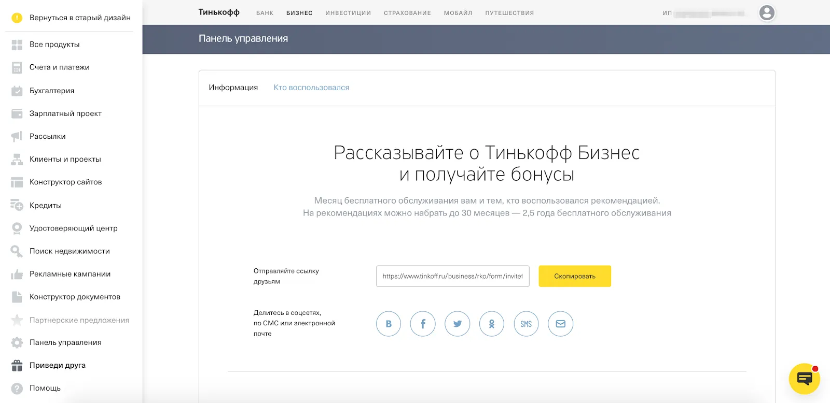Click the Скопировать button
Image resolution: width=830 pixels, height=403 pixels.
[x=574, y=276]
